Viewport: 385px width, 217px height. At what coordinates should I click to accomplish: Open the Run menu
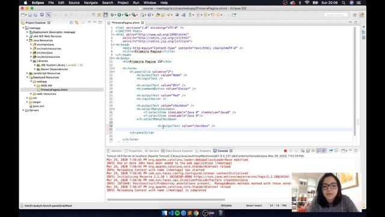(136, 2)
